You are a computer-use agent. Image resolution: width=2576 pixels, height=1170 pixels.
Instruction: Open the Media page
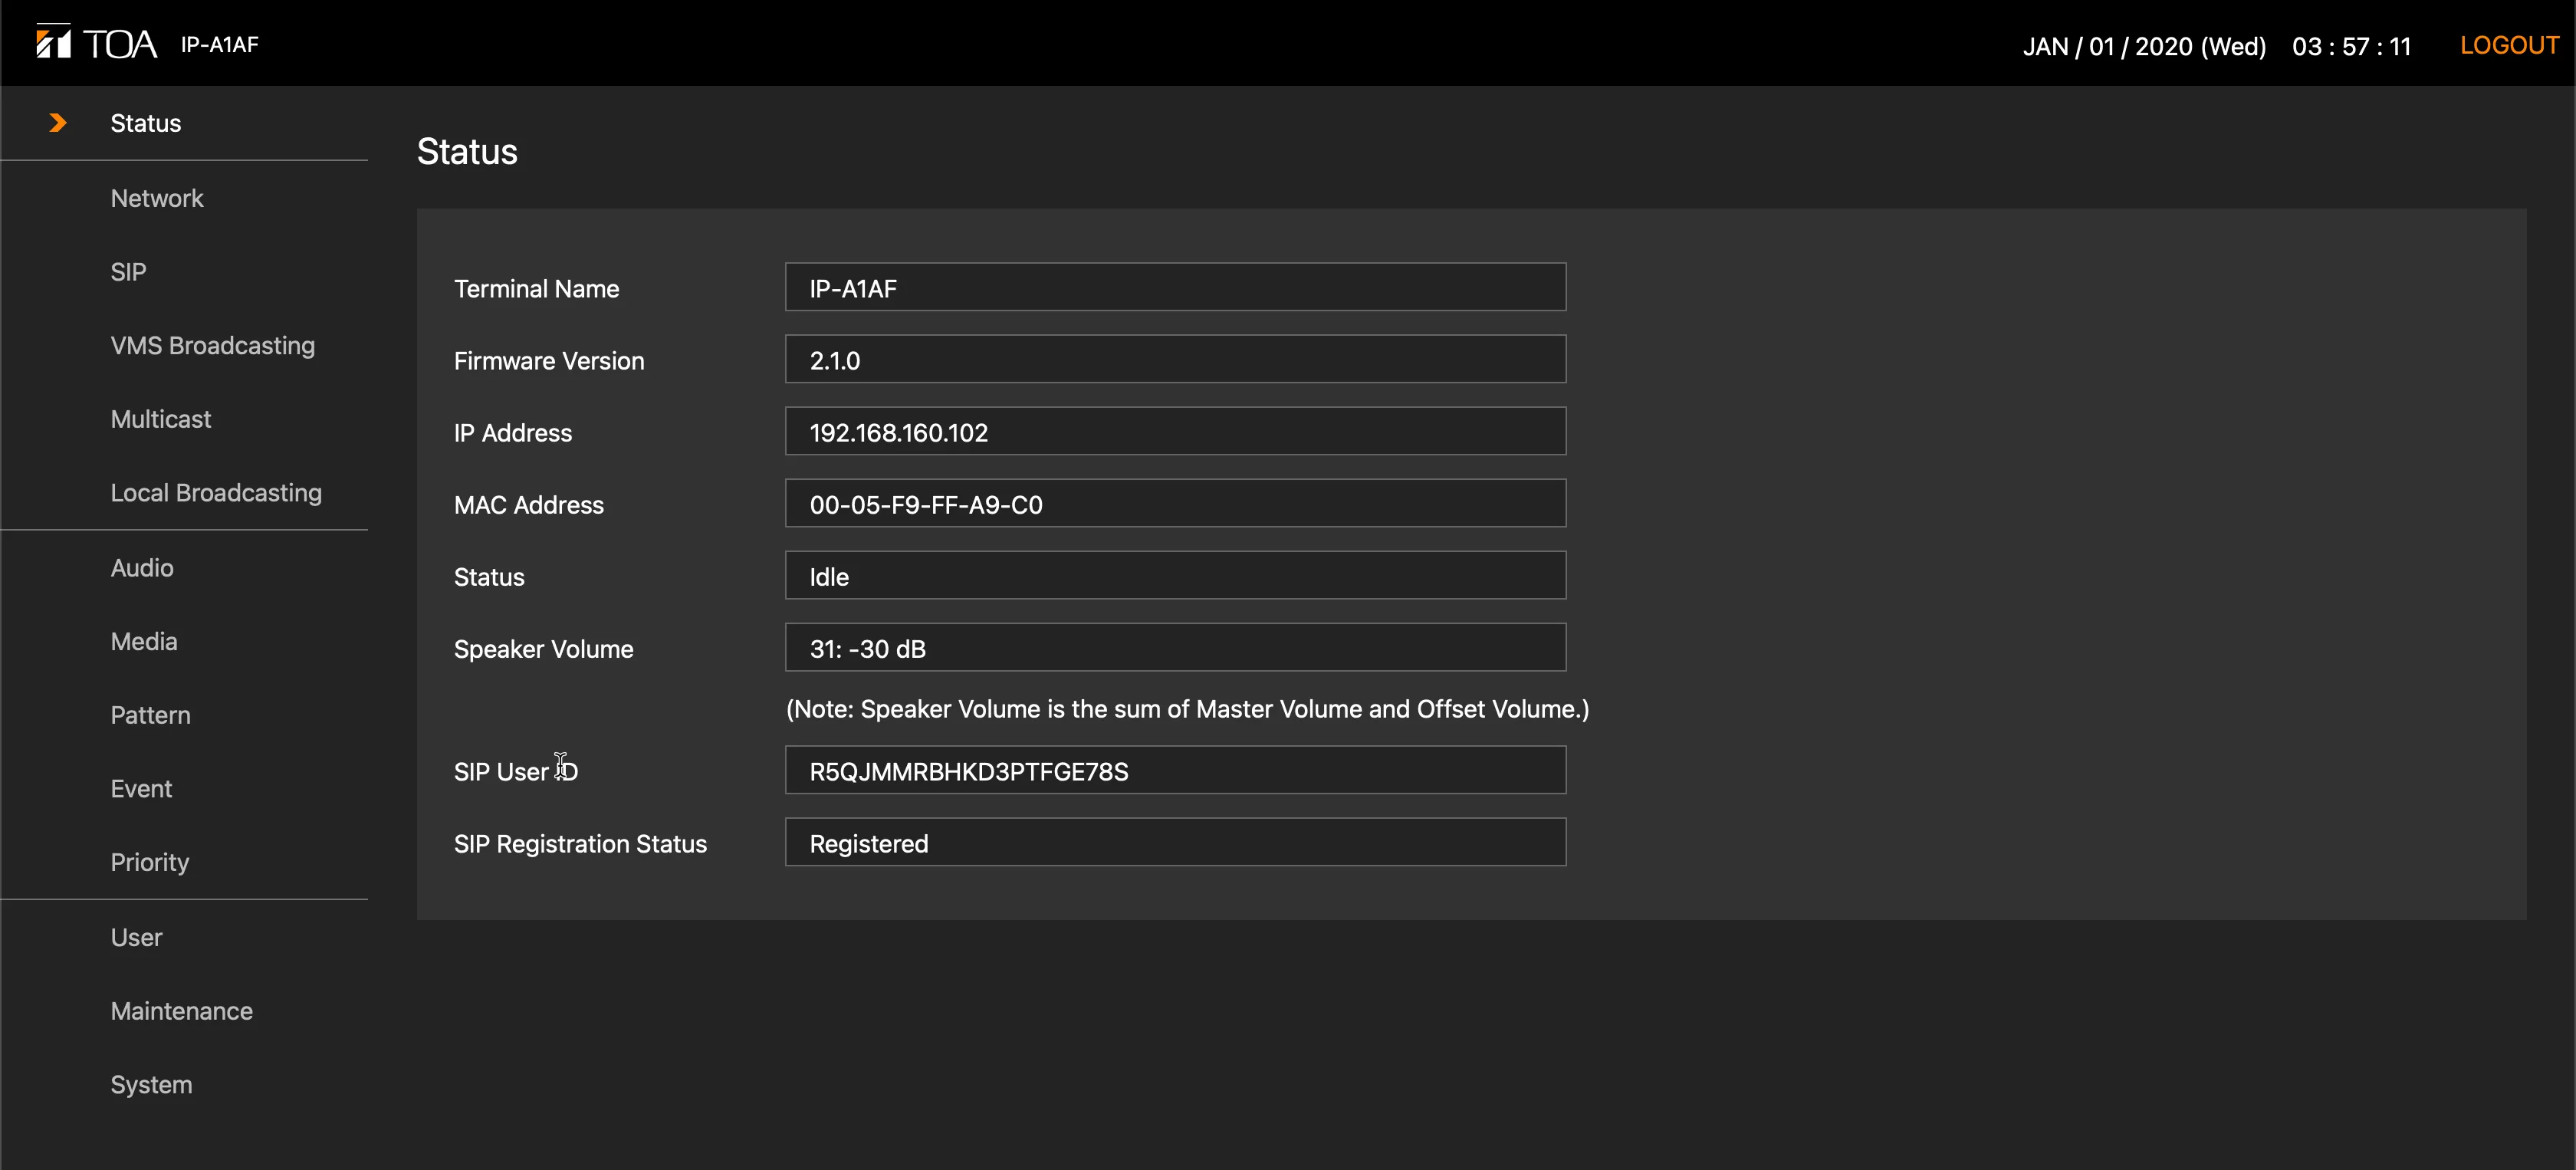pos(144,641)
